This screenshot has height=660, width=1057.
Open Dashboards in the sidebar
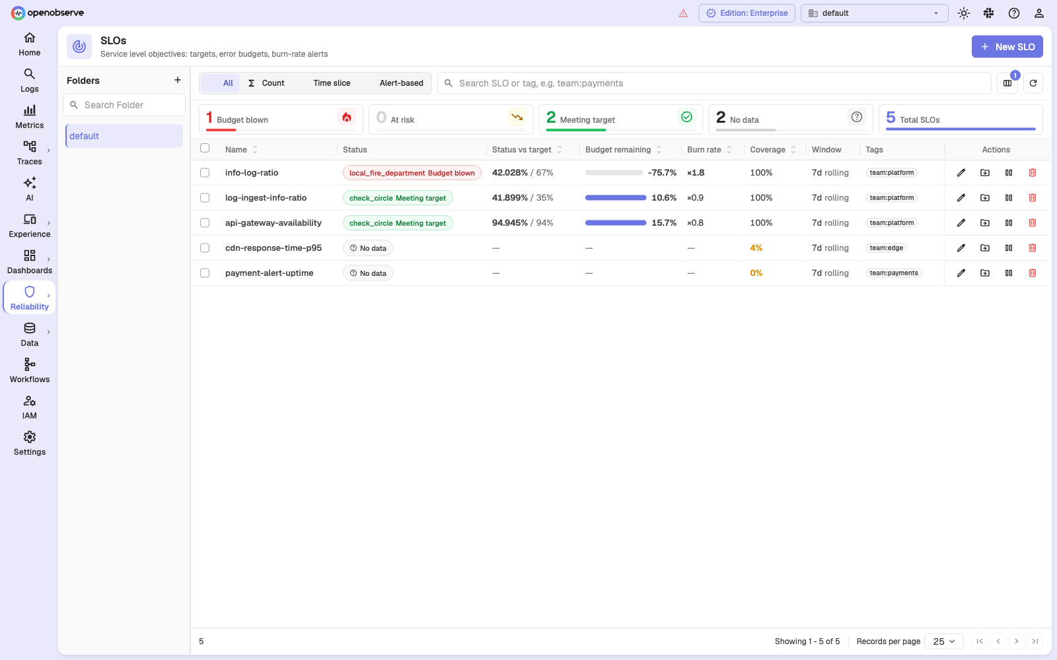pyautogui.click(x=29, y=262)
